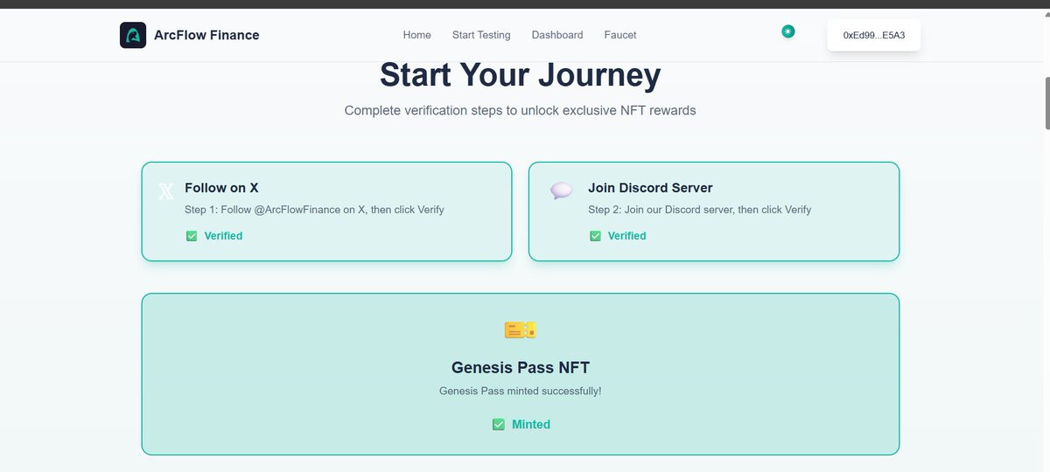Image resolution: width=1050 pixels, height=472 pixels.
Task: Click the Minted green checkmark
Action: click(x=499, y=425)
